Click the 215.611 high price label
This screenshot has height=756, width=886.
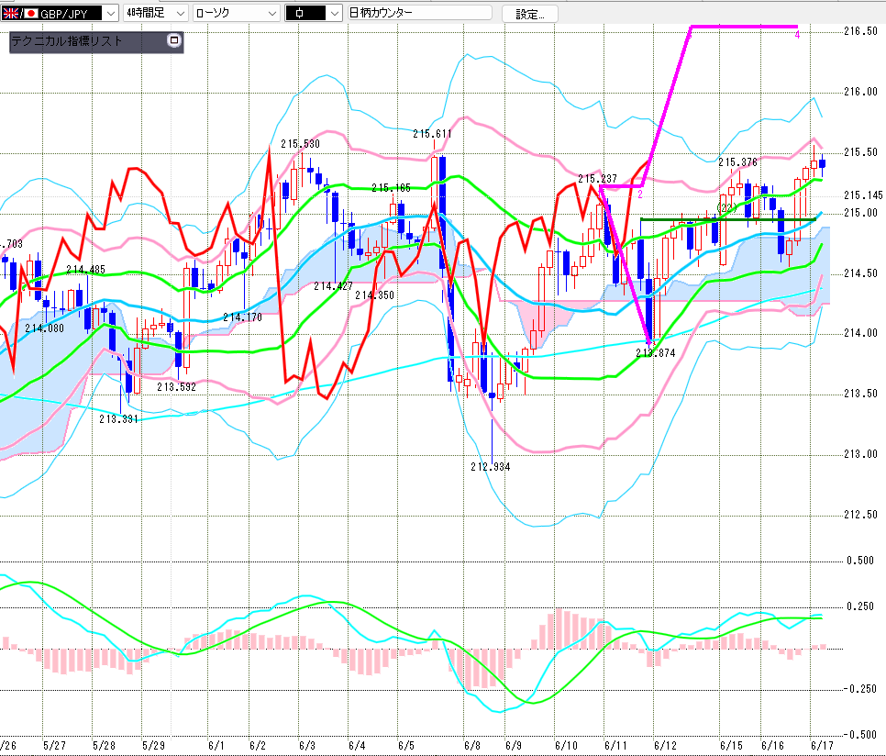point(432,134)
